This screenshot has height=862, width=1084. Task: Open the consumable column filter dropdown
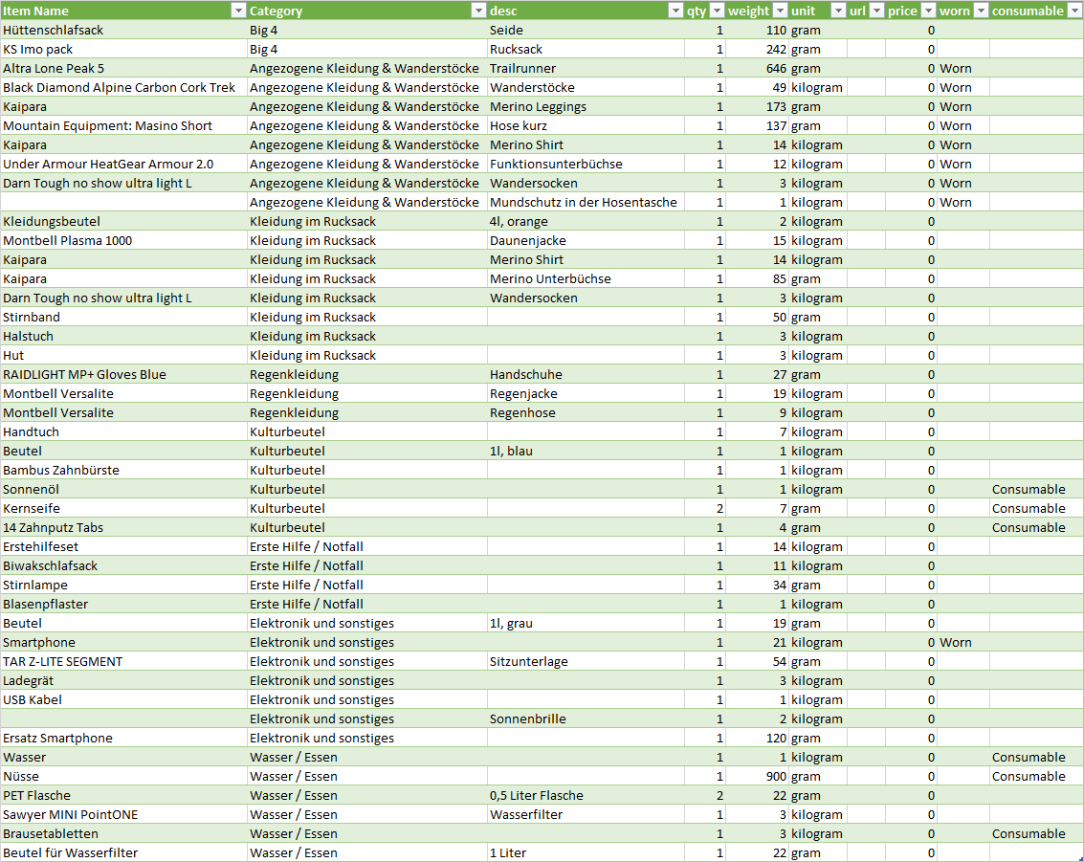click(1074, 11)
